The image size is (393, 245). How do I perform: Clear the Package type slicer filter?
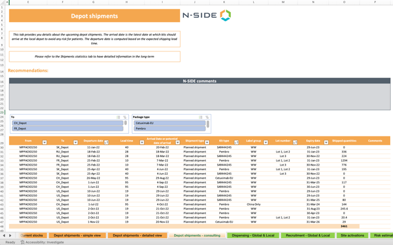coord(207,117)
